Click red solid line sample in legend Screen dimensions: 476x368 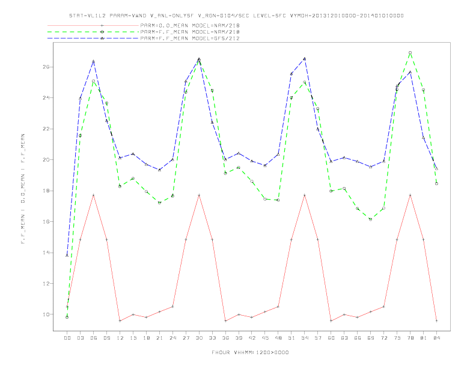(93, 25)
